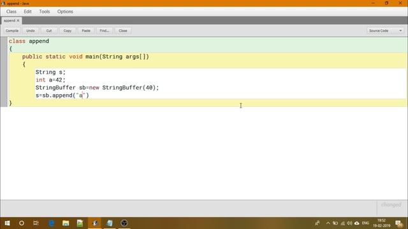Open Task View on the taskbar

coord(36,223)
